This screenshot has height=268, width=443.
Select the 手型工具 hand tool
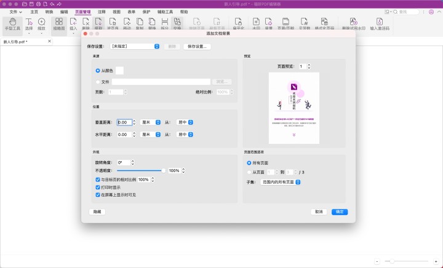pyautogui.click(x=12, y=23)
